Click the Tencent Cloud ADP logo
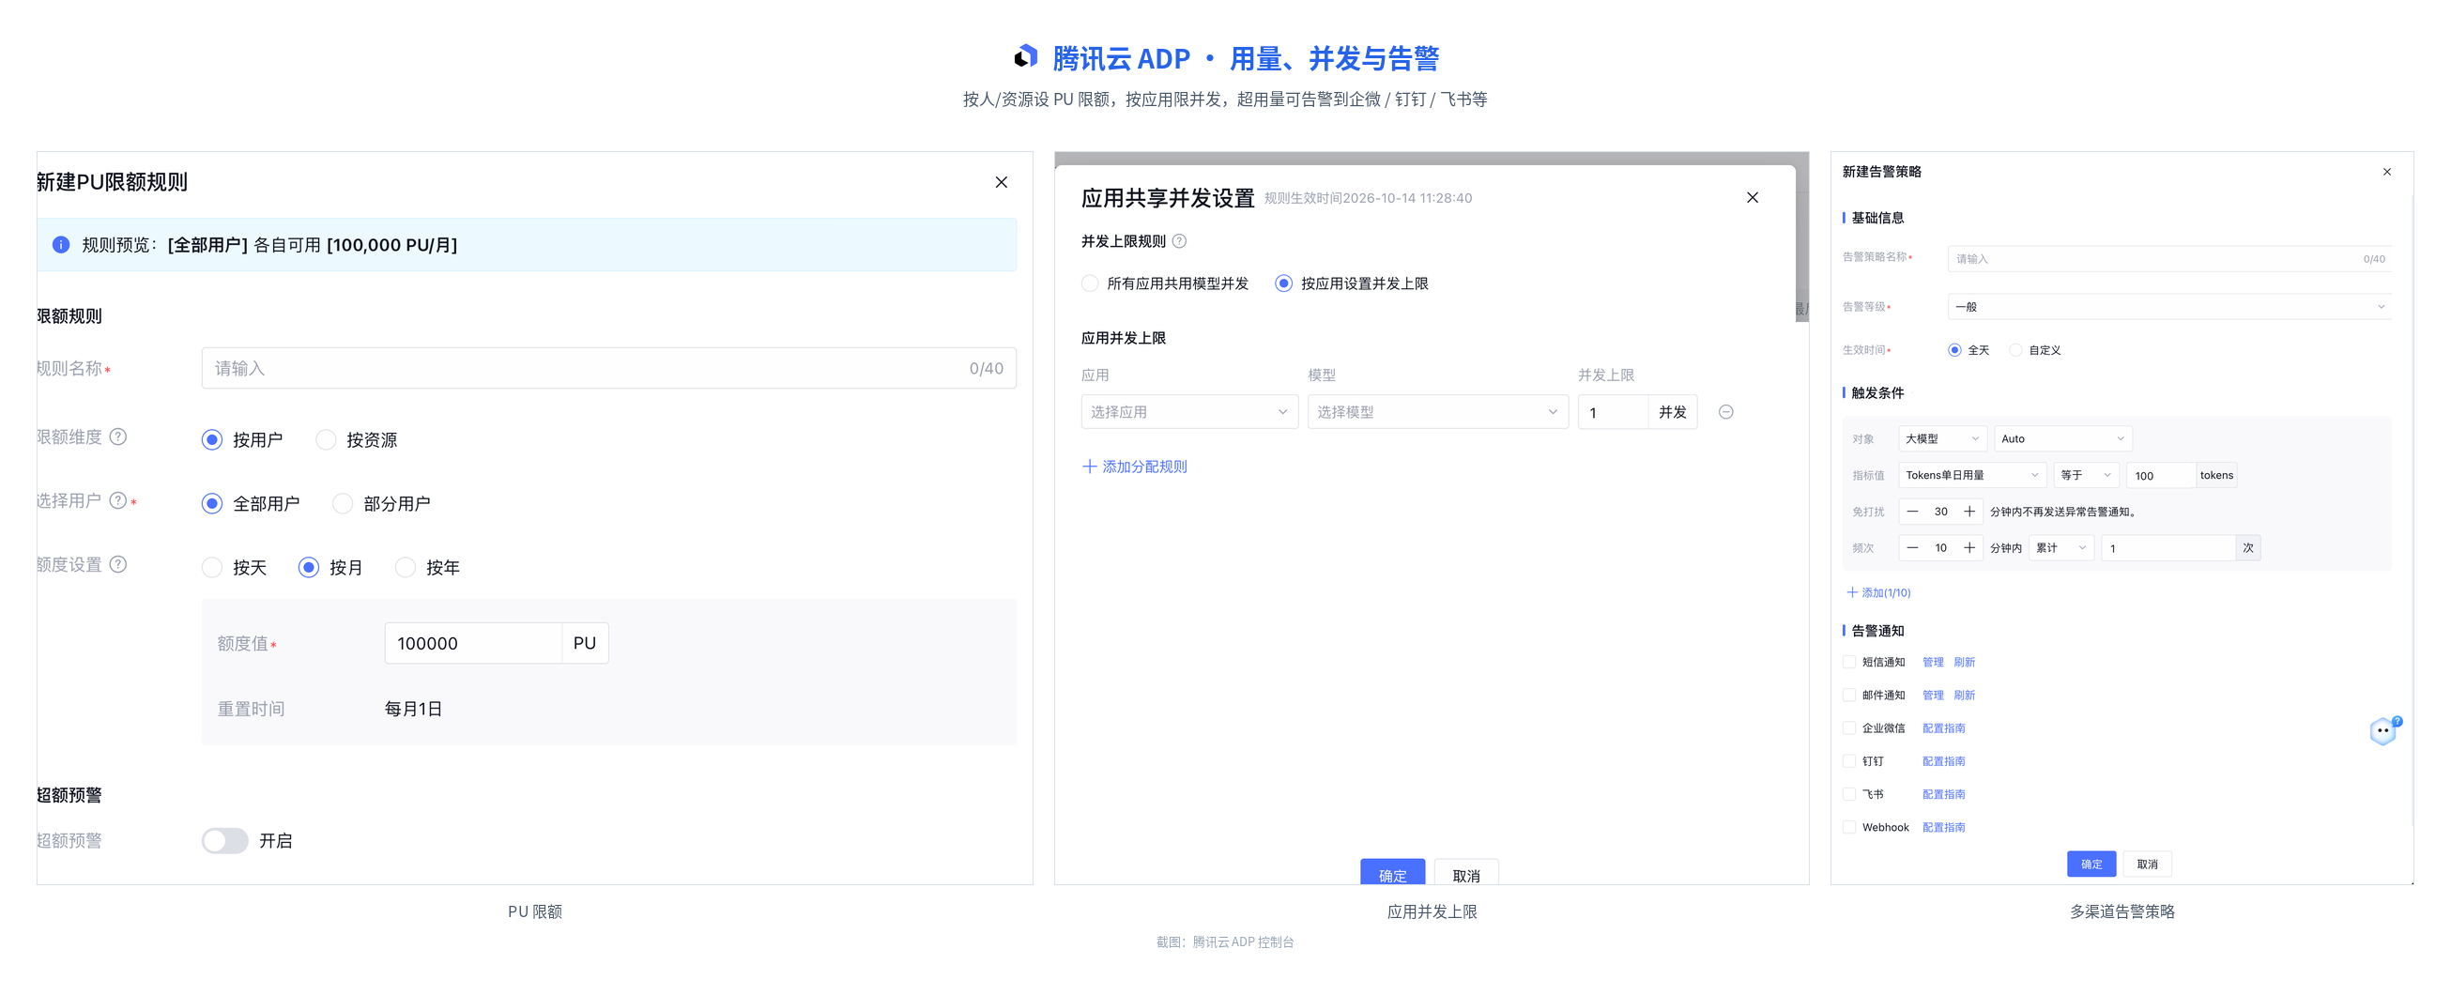 click(1025, 57)
